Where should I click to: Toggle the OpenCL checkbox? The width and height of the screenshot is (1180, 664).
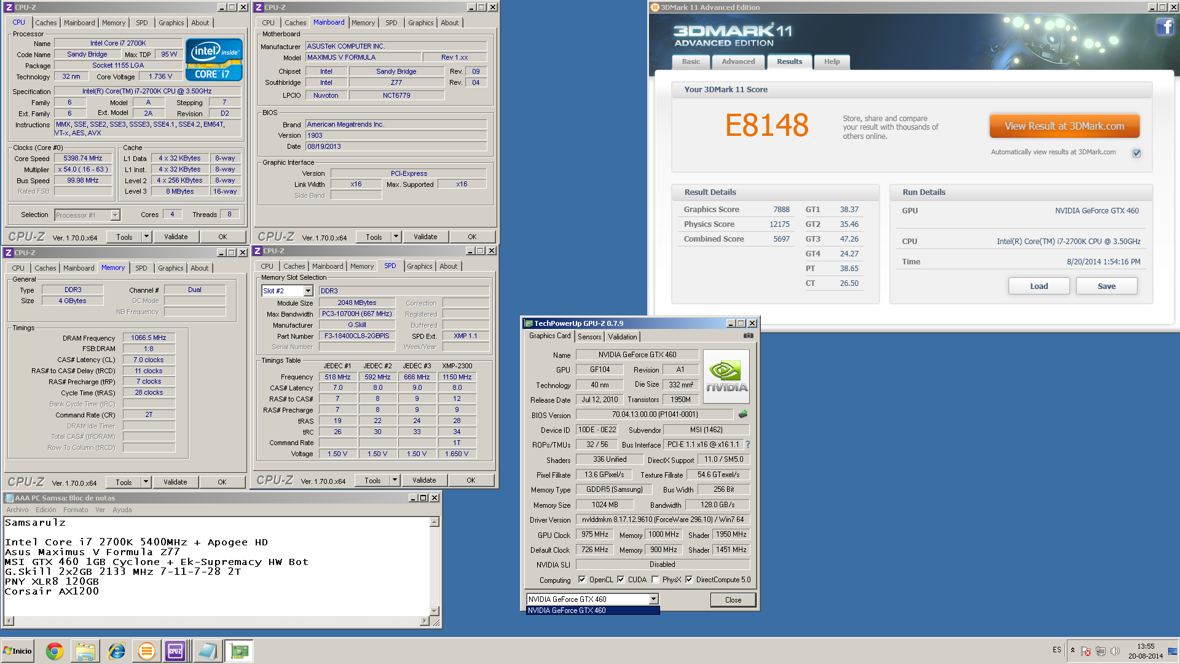point(581,579)
